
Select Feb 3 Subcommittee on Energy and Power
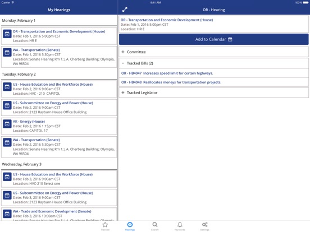[x=59, y=197]
